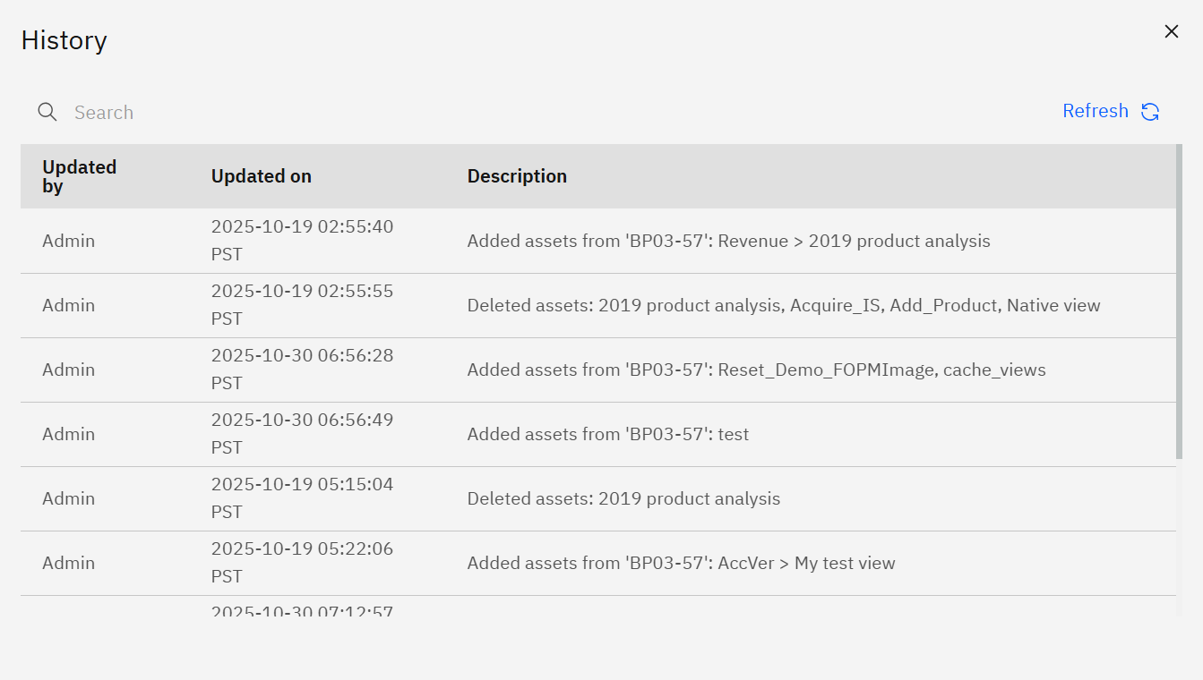
Task: Click the 2025-10-19 05:22:06 PST timestamp
Action: [x=302, y=562]
